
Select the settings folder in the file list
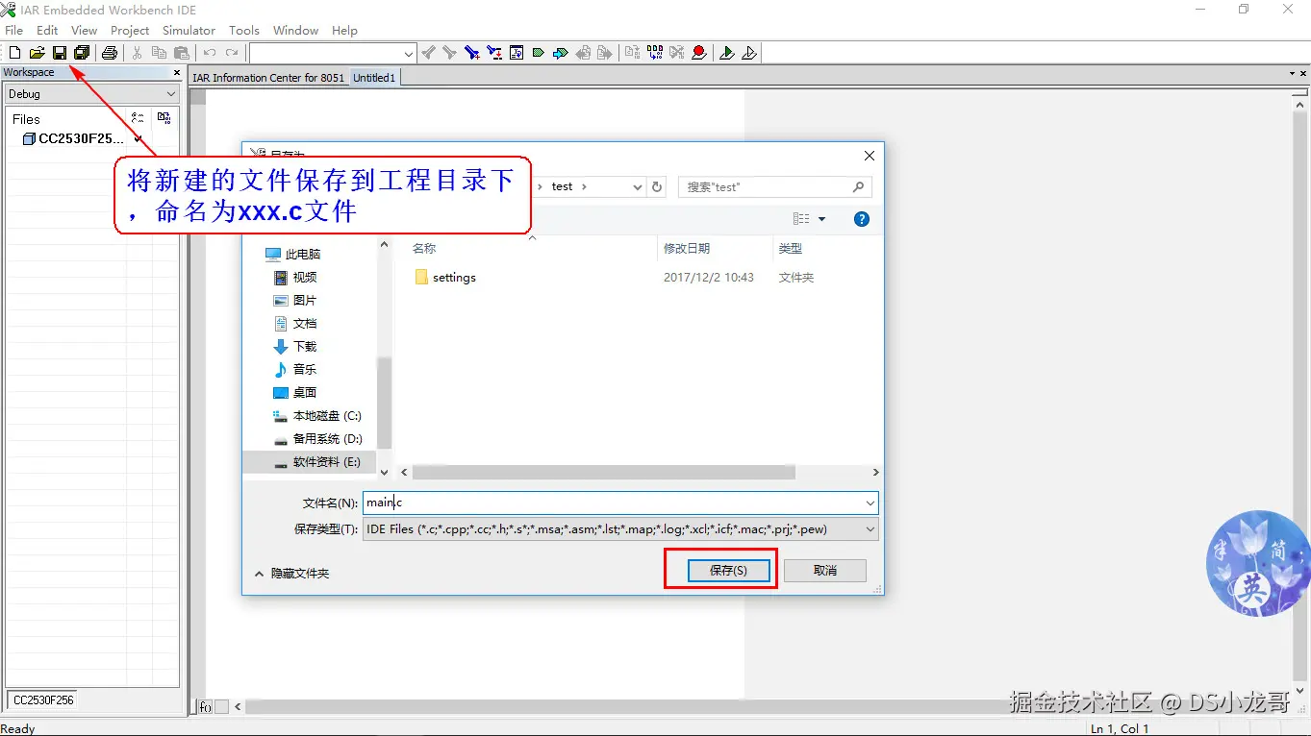click(x=452, y=278)
